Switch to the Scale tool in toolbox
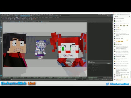 click(1, 31)
